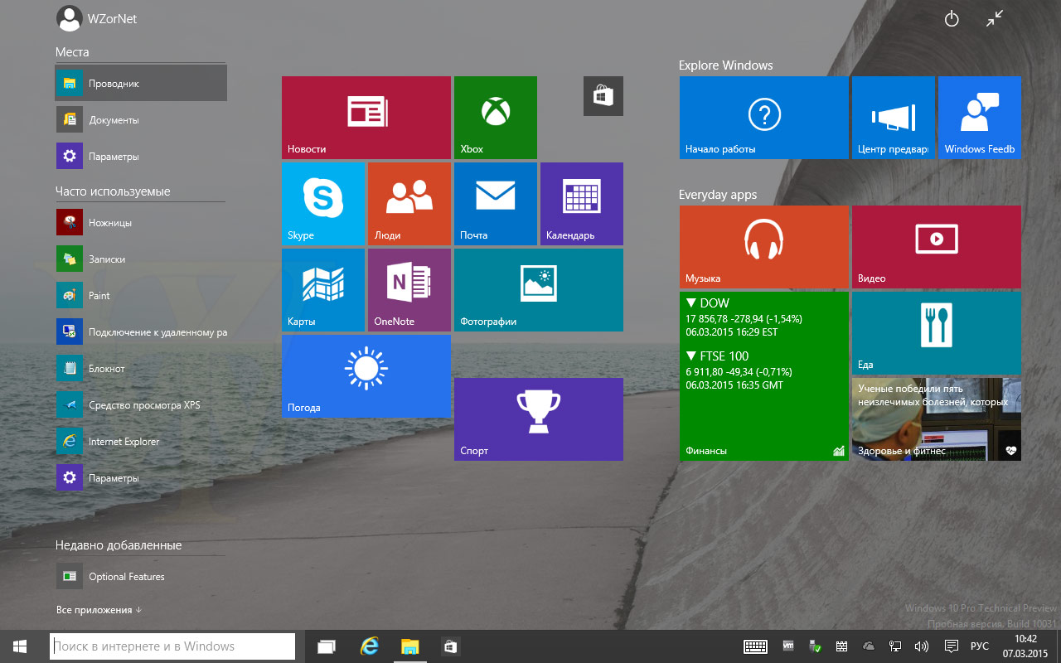Open the Календарь calendar tile
The width and height of the screenshot is (1061, 663).
pyautogui.click(x=581, y=203)
